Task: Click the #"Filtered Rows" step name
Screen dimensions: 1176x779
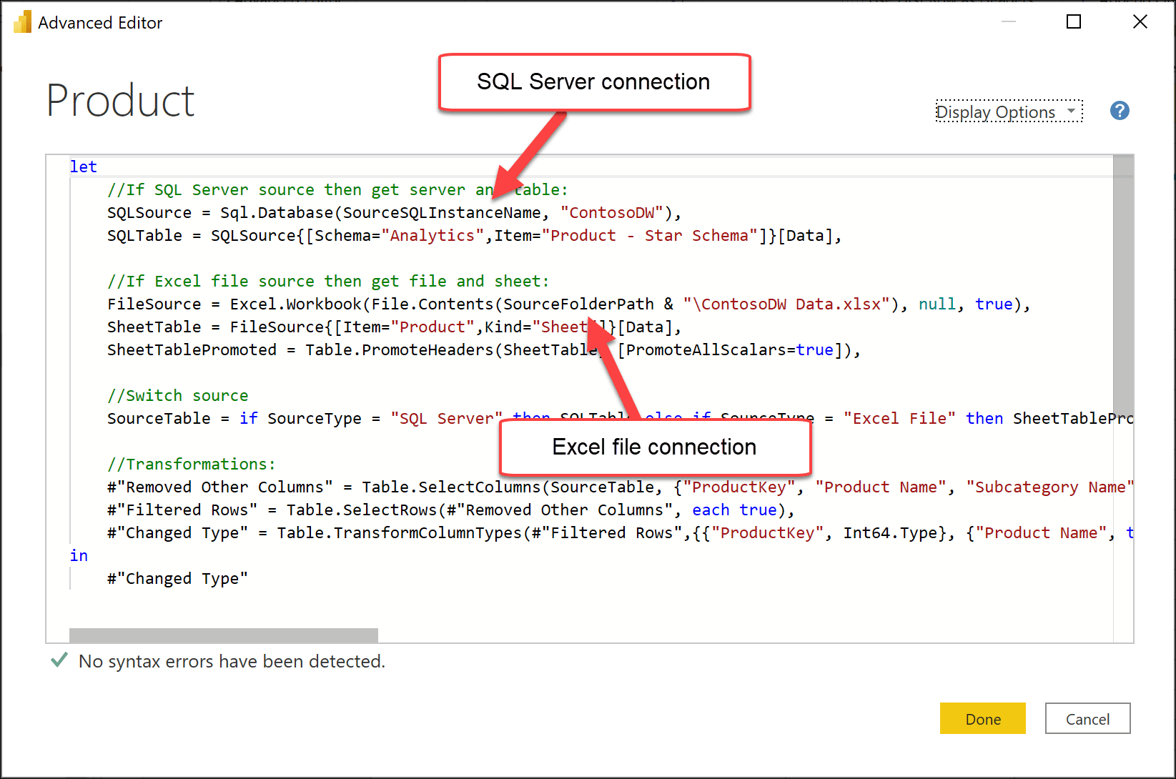Action: pos(182,510)
